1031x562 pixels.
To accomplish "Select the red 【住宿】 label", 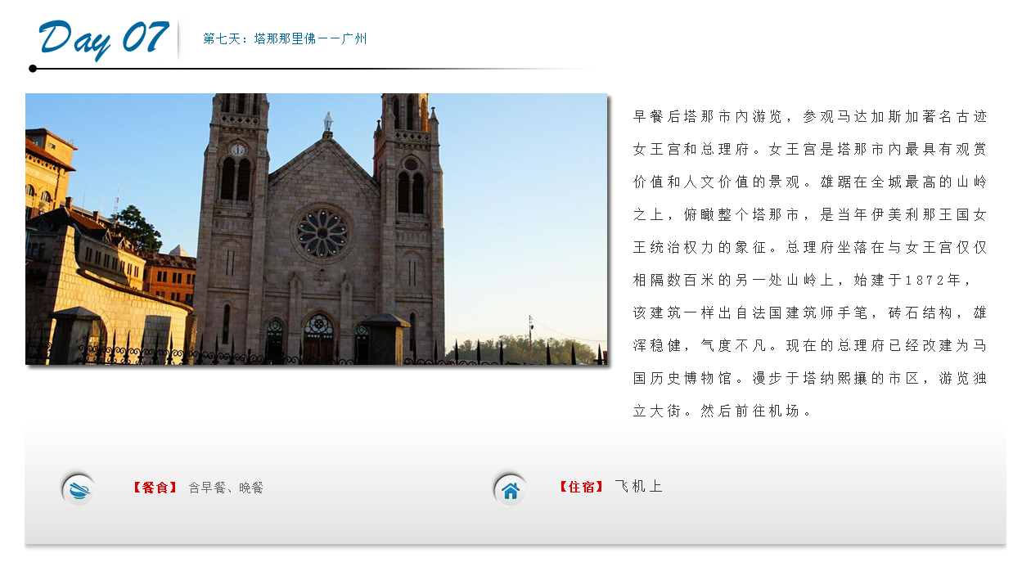I will [x=582, y=487].
